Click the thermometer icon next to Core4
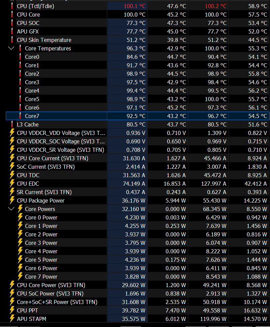 pyautogui.click(x=20, y=91)
